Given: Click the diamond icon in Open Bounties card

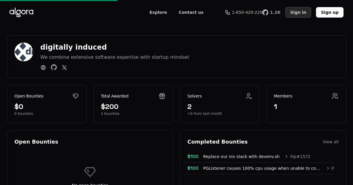Looking at the screenshot, I should (x=76, y=96).
